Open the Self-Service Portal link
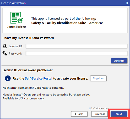This screenshot has width=130, height=119. 39,79
